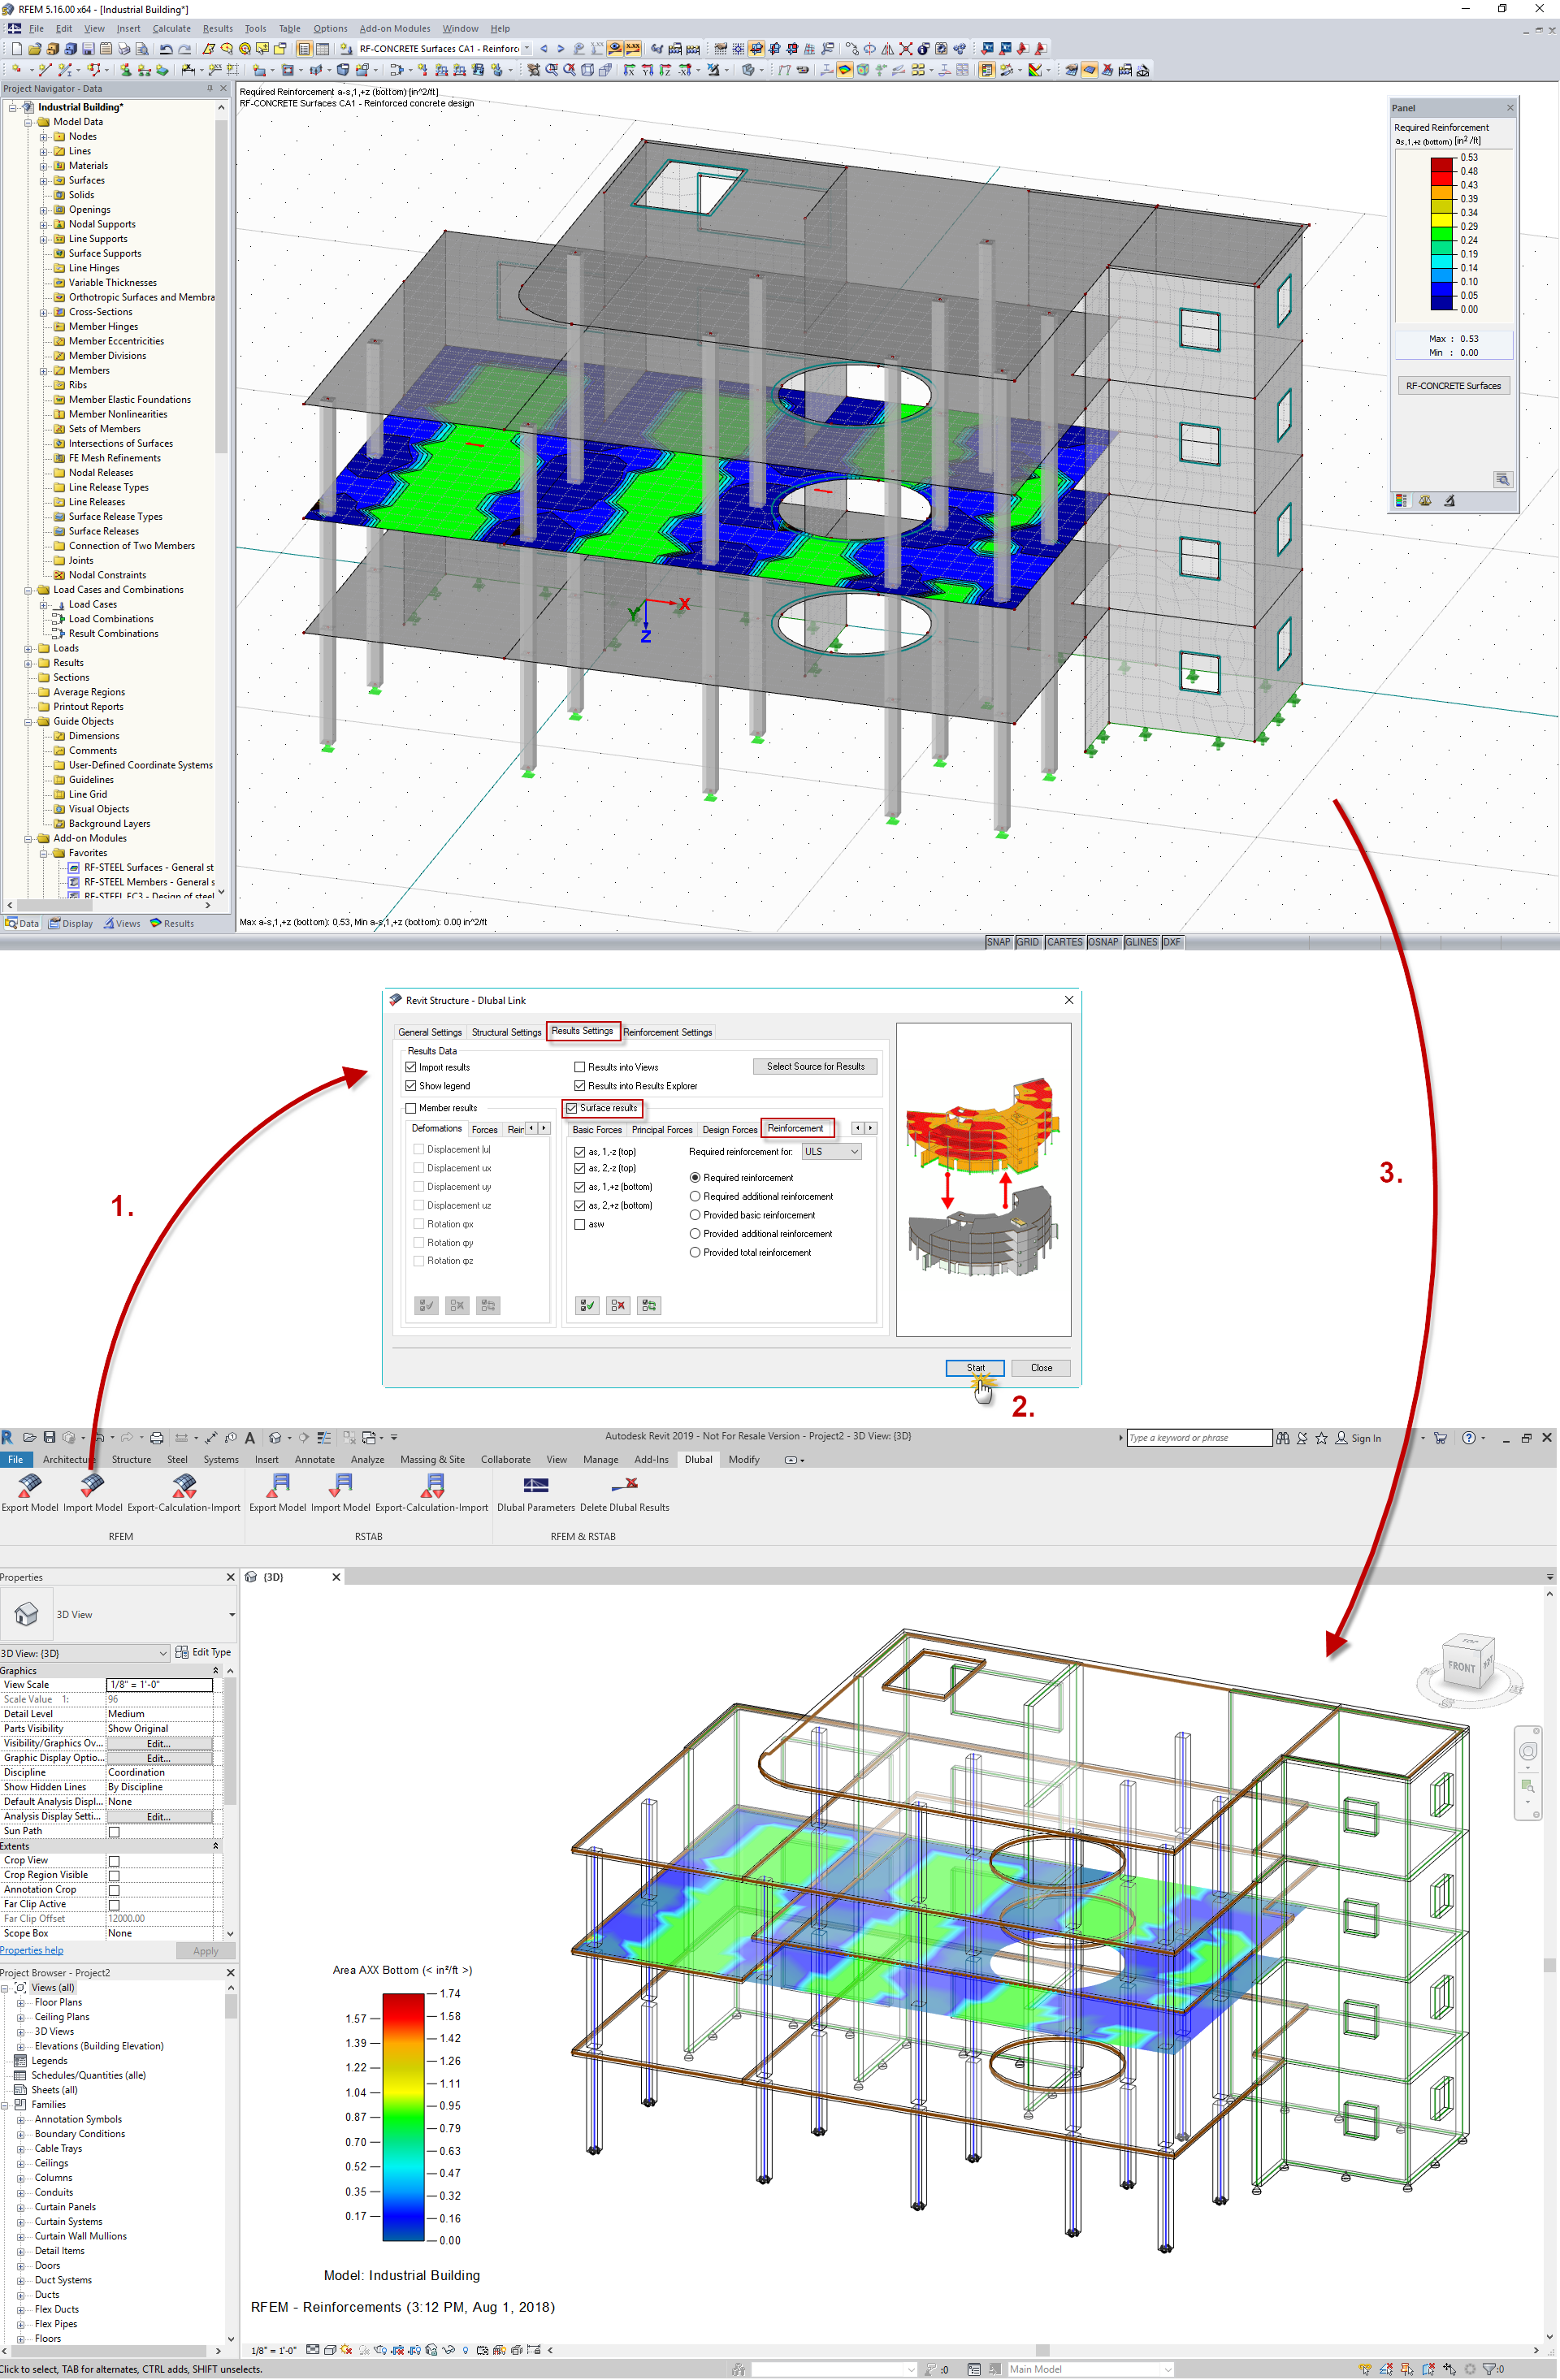Uncheck Surface results checkbox
The width and height of the screenshot is (1560, 2380).
(x=572, y=1108)
